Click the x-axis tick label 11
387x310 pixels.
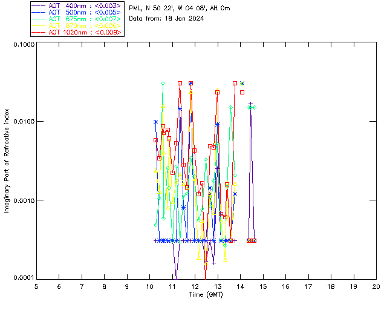172,286
